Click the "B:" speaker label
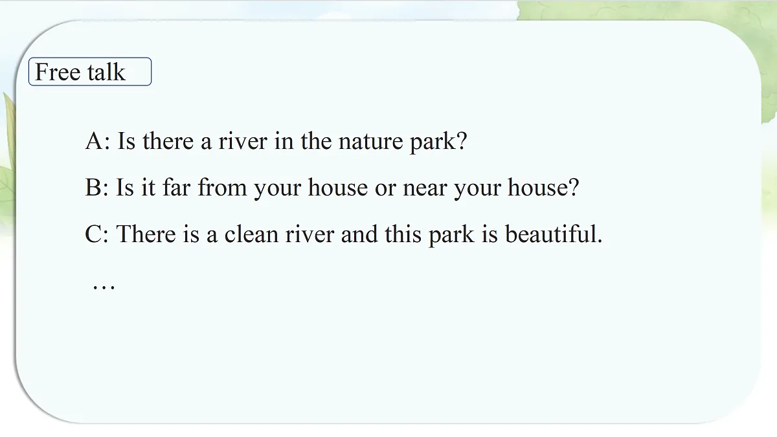 click(x=98, y=188)
